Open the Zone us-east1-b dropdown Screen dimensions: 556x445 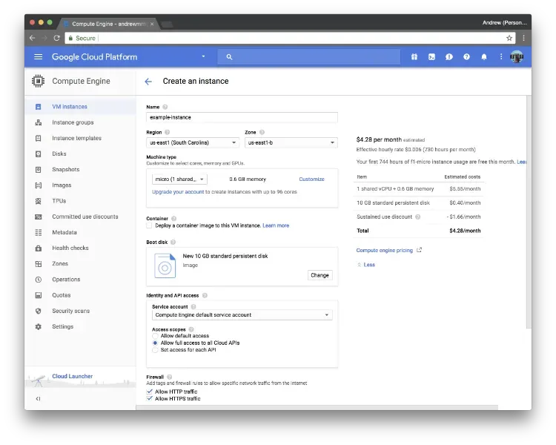pyautogui.click(x=289, y=142)
